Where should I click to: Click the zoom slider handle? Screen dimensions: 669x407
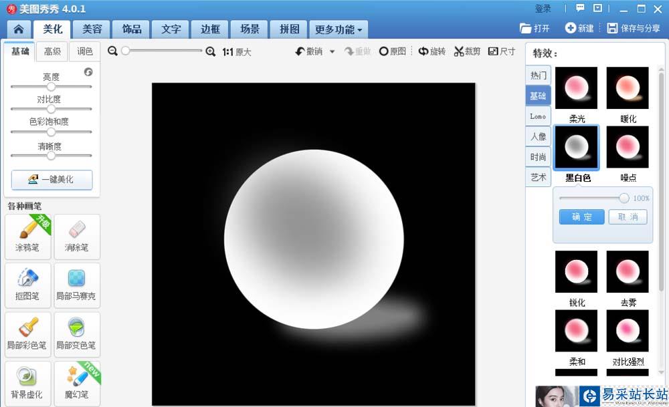(126, 51)
